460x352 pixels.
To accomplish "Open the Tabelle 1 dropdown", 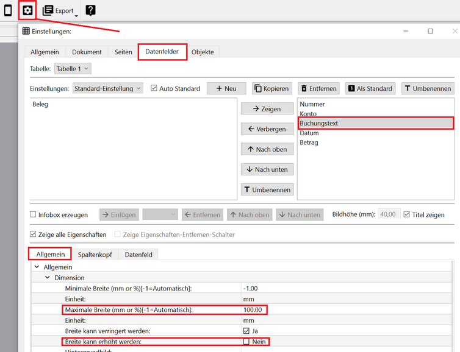I will (73, 69).
